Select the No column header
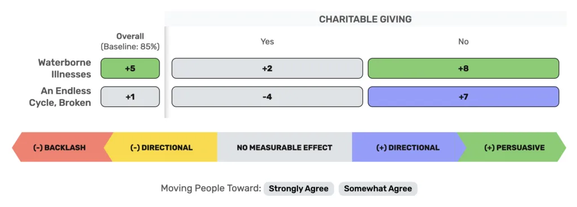Screen dimensions: 577x207 (463, 42)
